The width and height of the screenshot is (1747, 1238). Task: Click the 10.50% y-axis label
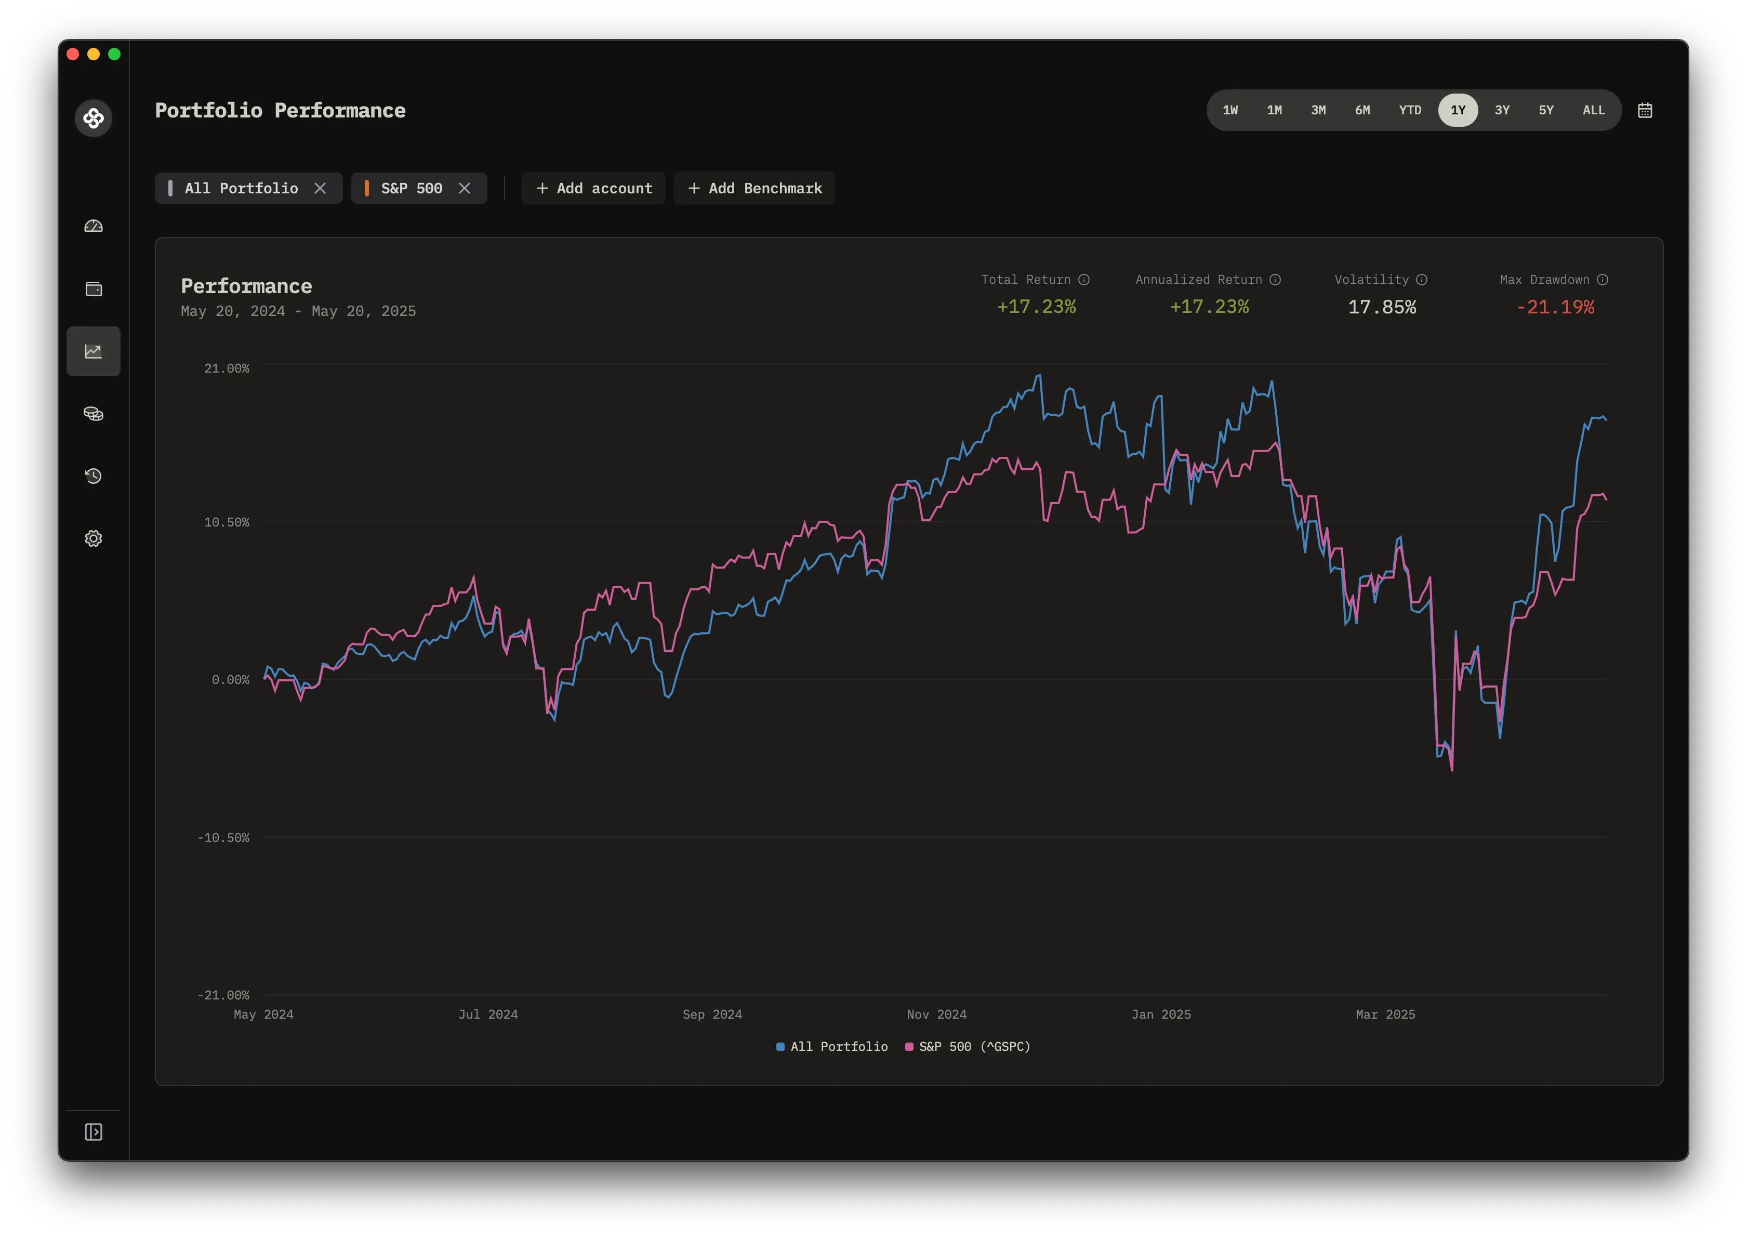[x=227, y=522]
